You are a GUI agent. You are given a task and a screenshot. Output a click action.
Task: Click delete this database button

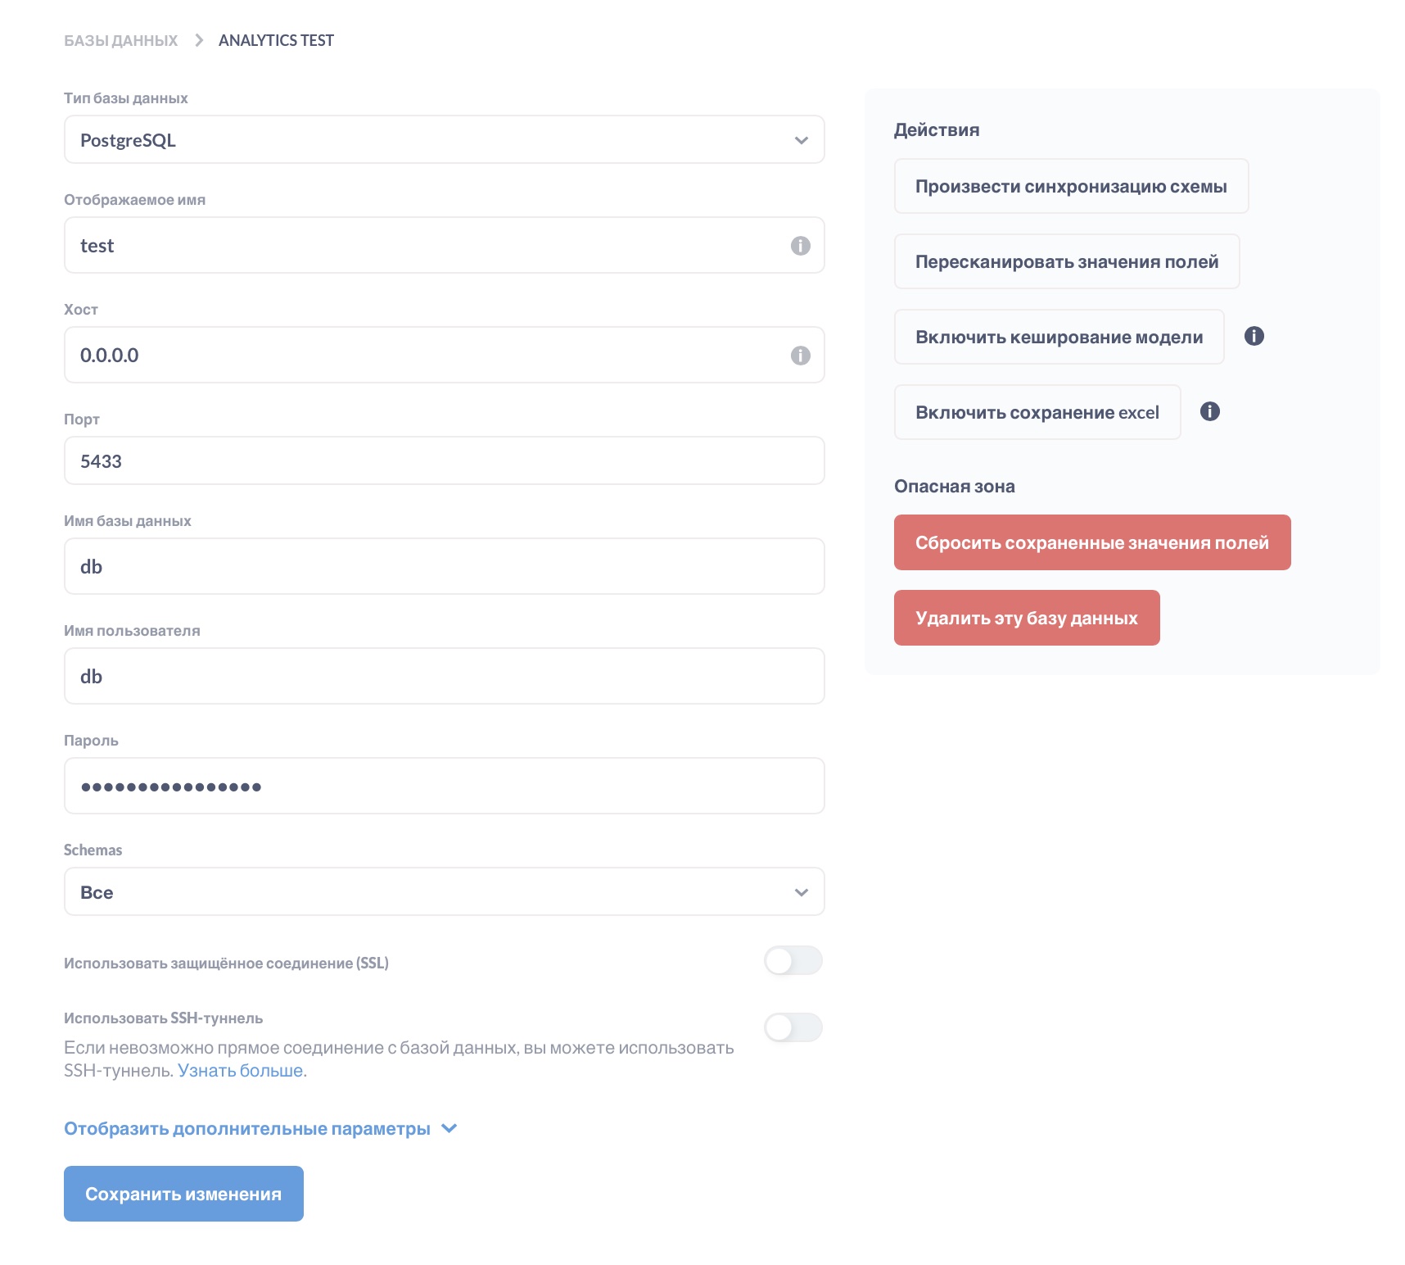point(1026,618)
